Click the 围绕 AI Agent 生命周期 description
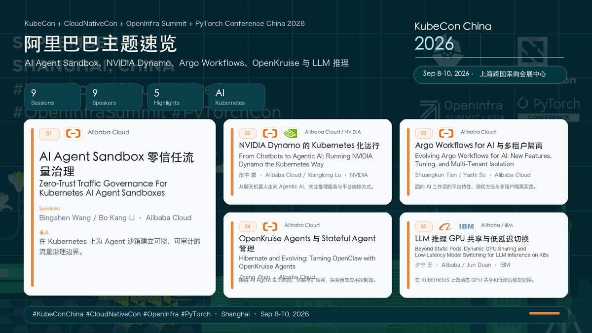The width and height of the screenshot is (592, 333). [x=308, y=280]
